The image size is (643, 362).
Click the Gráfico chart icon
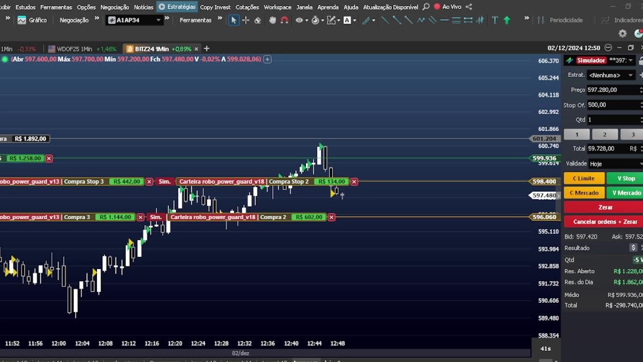tap(22, 20)
